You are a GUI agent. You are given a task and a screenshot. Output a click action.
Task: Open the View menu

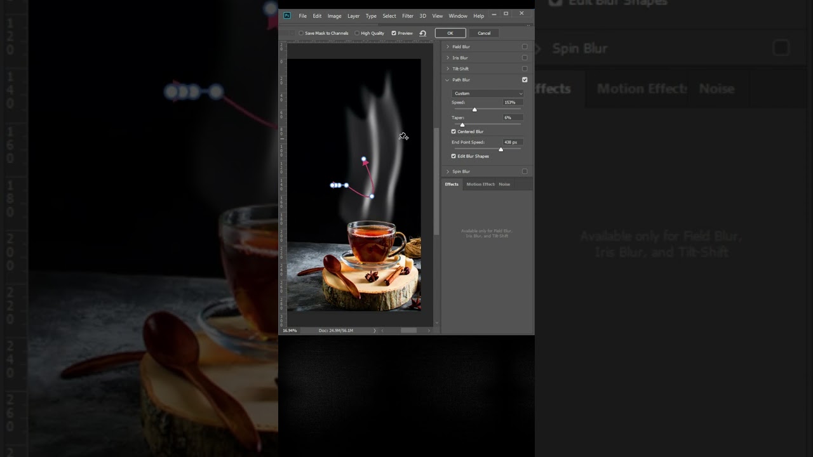(438, 16)
